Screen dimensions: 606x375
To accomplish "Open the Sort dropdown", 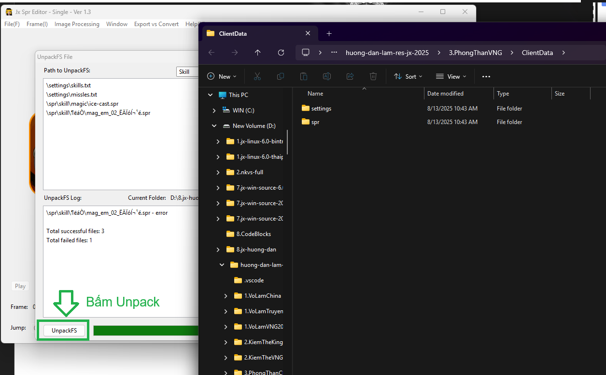I will 408,76.
